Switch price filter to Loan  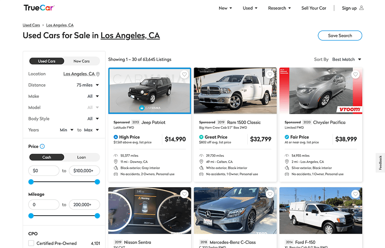tap(82, 157)
